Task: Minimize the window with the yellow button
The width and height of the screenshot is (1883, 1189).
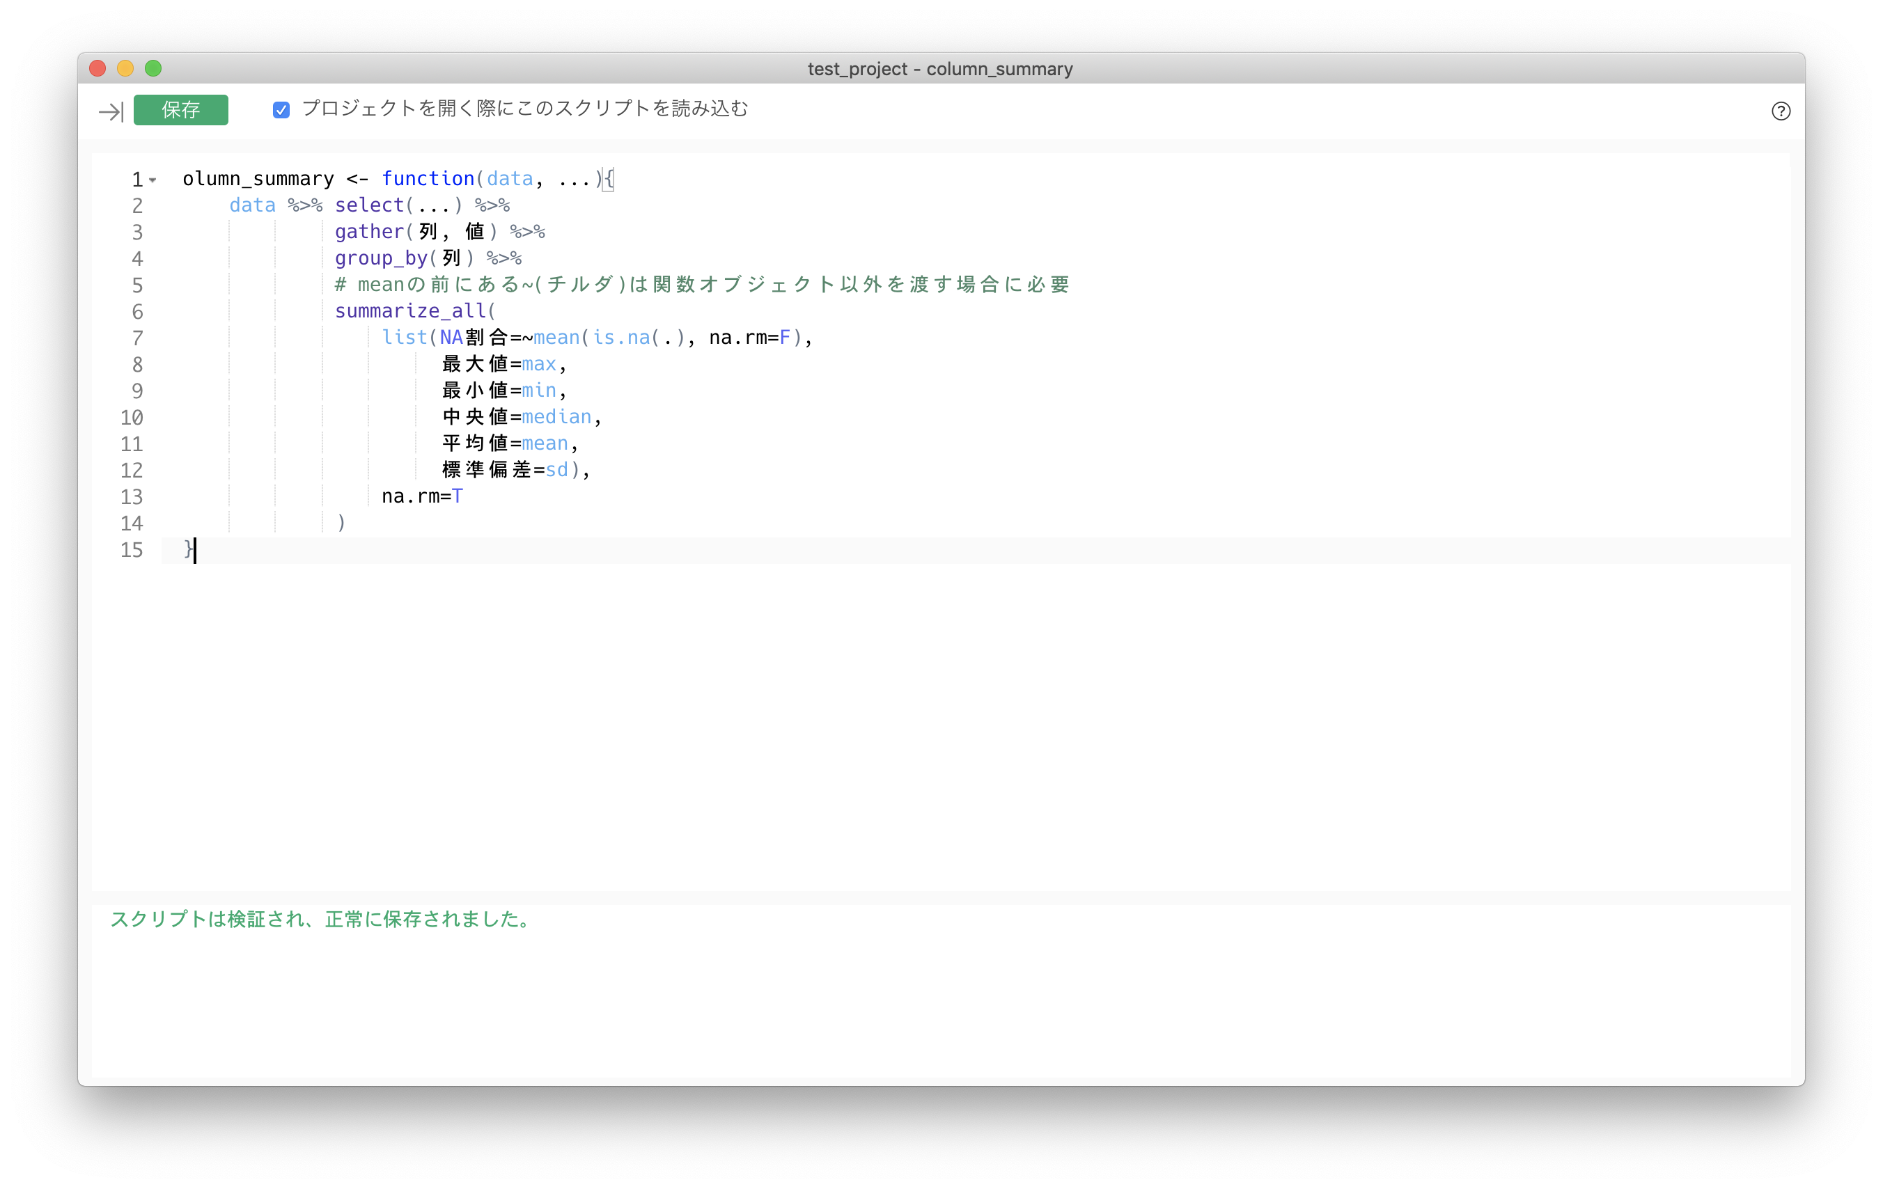Action: click(125, 69)
